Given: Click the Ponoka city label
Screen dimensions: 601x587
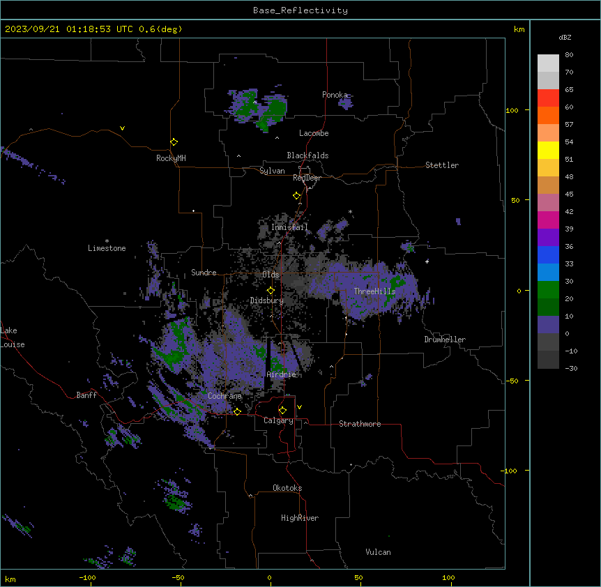Looking at the screenshot, I should point(335,95).
